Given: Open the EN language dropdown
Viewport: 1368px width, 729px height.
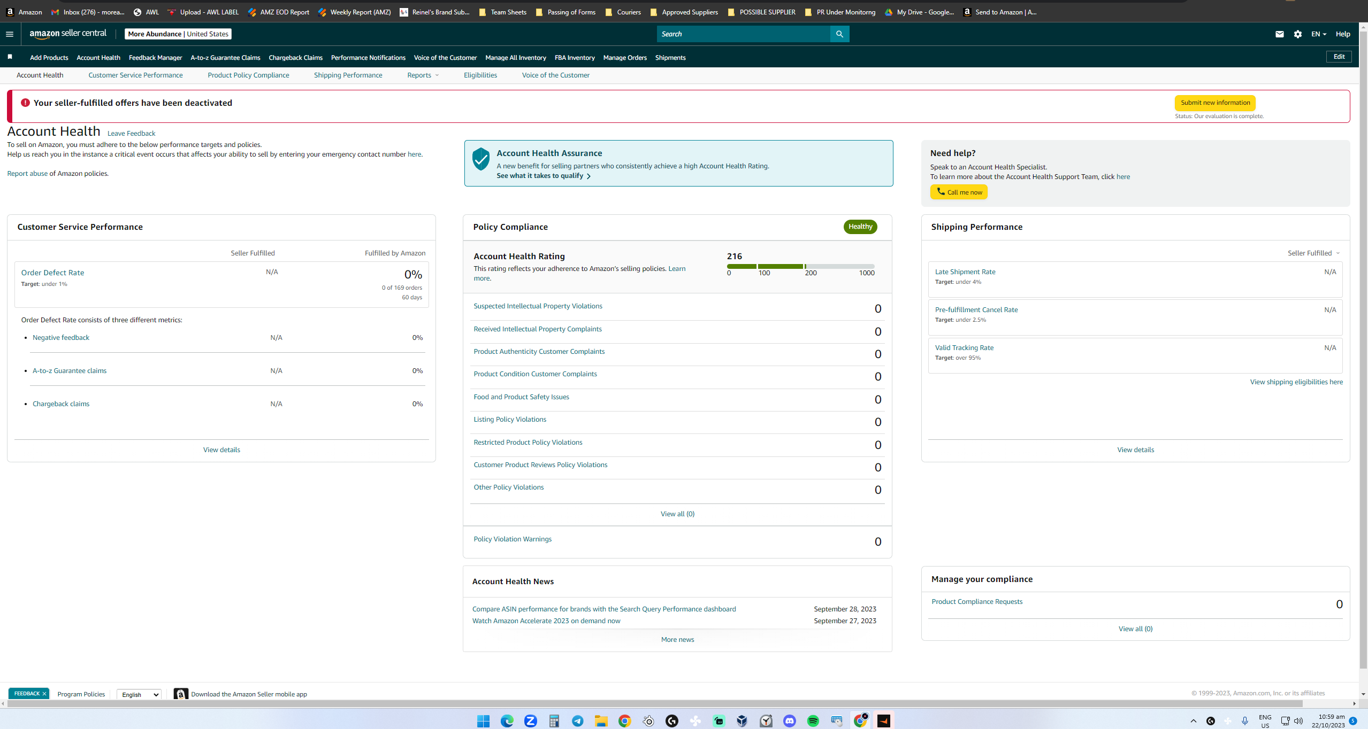Looking at the screenshot, I should coord(1318,34).
